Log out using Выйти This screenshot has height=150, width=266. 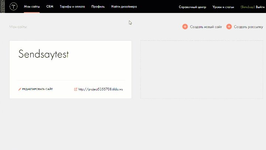260,7
